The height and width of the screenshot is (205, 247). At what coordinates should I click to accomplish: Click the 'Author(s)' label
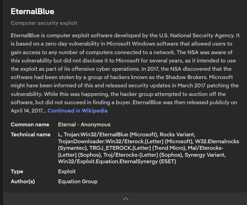(23, 182)
